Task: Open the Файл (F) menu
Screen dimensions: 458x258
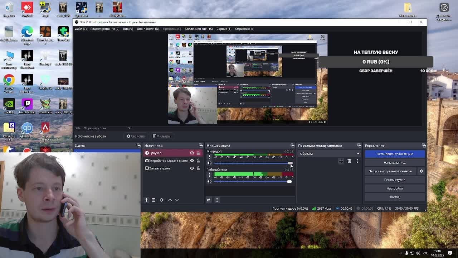Action: pos(81,29)
